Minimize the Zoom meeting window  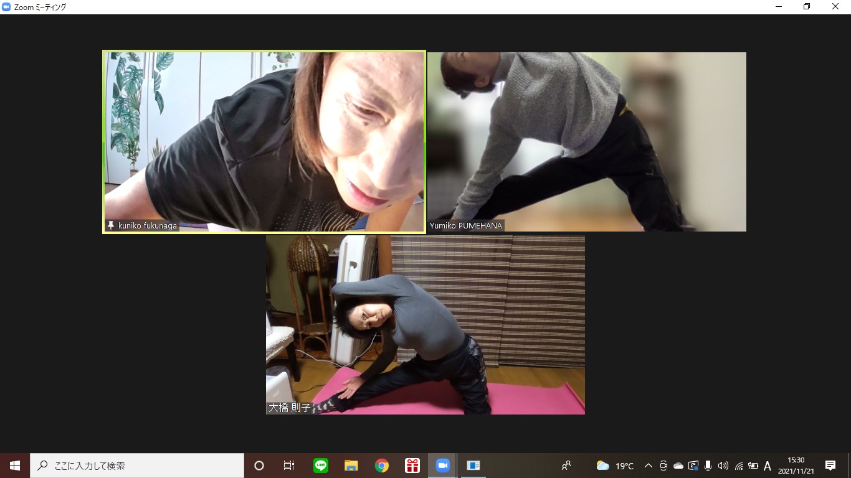point(779,7)
